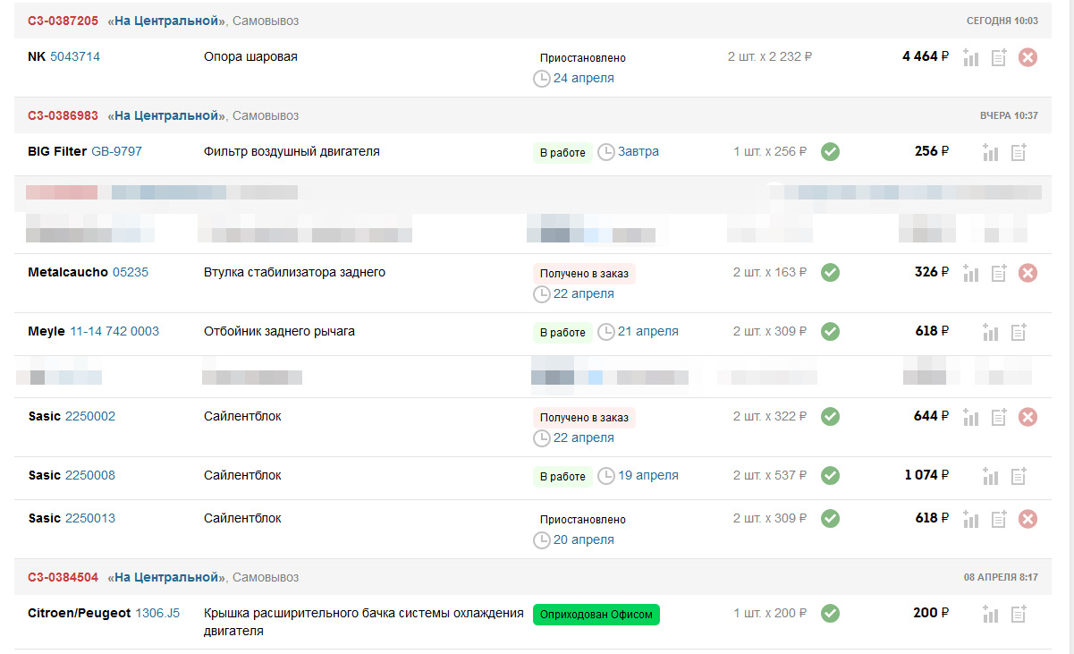Click green checkmark in BIG Filter row
The height and width of the screenshot is (654, 1074).
coord(831,152)
